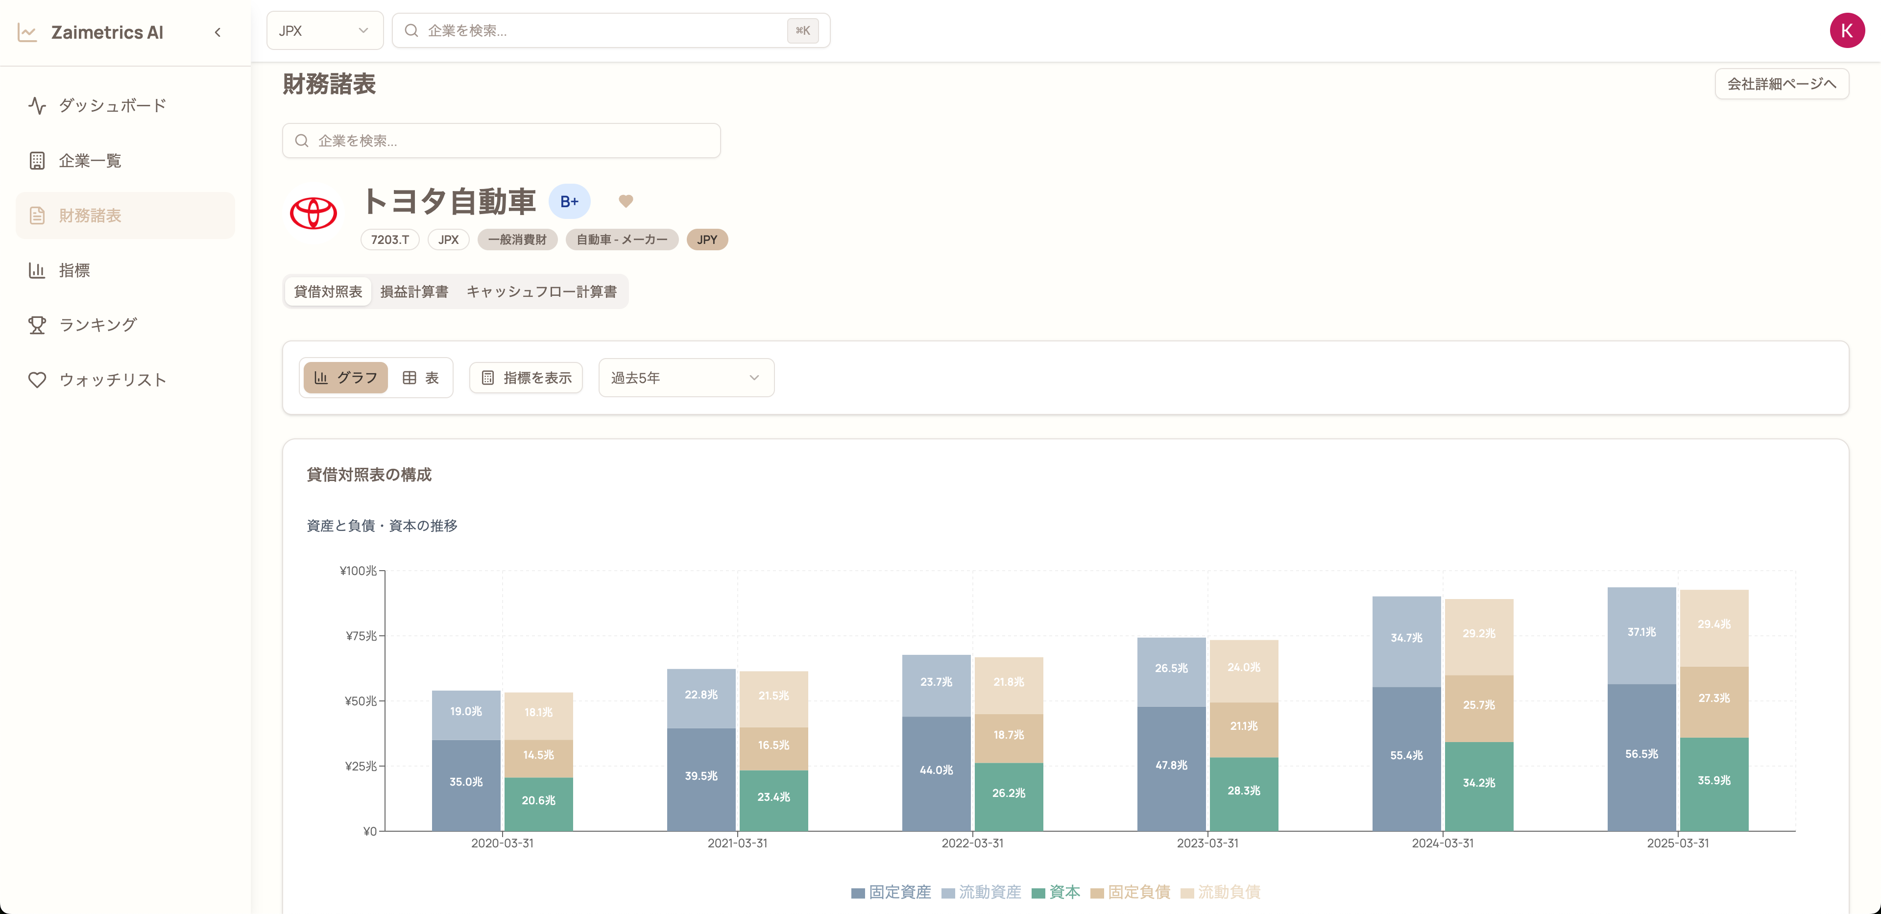Image resolution: width=1881 pixels, height=914 pixels.
Task: Open ランキング trophy sidebar item
Action: 97,325
